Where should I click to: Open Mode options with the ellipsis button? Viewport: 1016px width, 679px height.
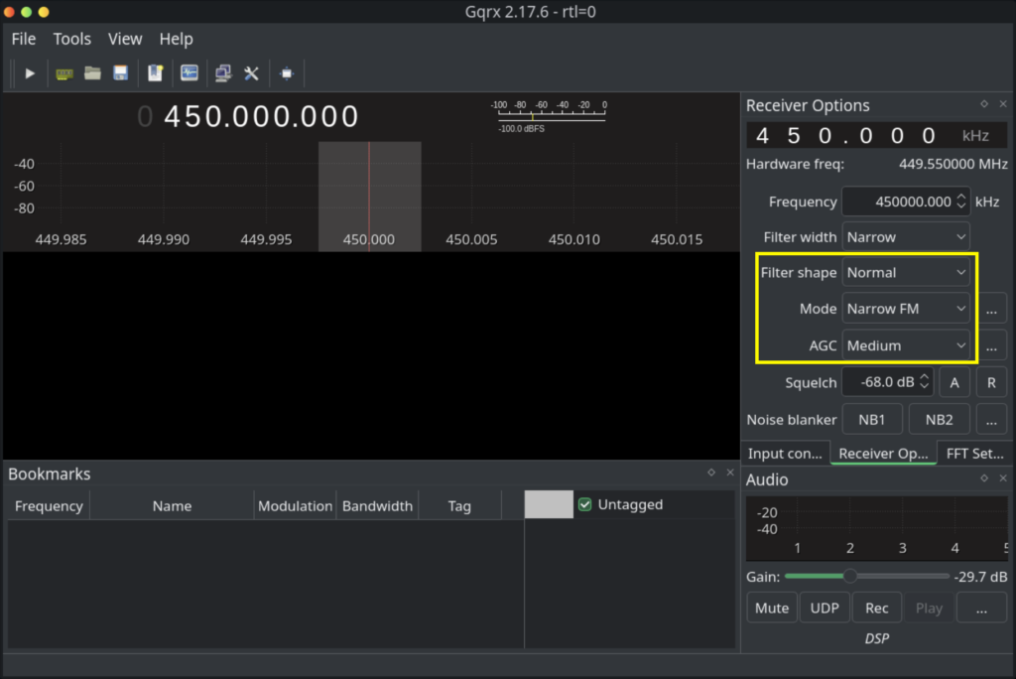coord(991,310)
